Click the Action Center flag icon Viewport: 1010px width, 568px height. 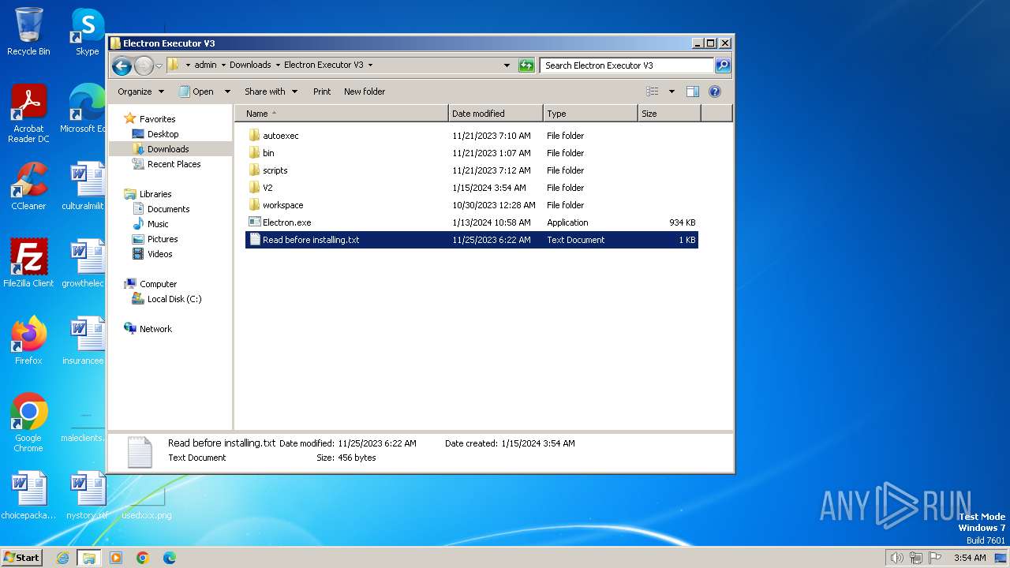coord(935,558)
